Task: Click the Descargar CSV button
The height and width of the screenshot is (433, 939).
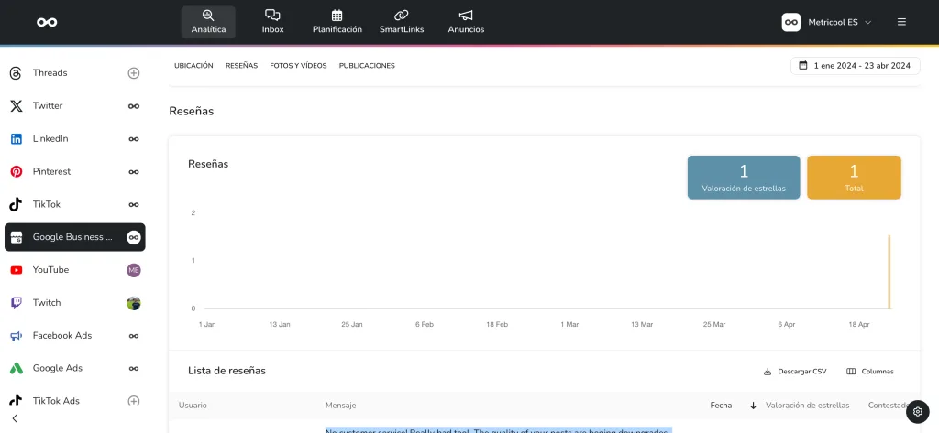Action: tap(795, 372)
